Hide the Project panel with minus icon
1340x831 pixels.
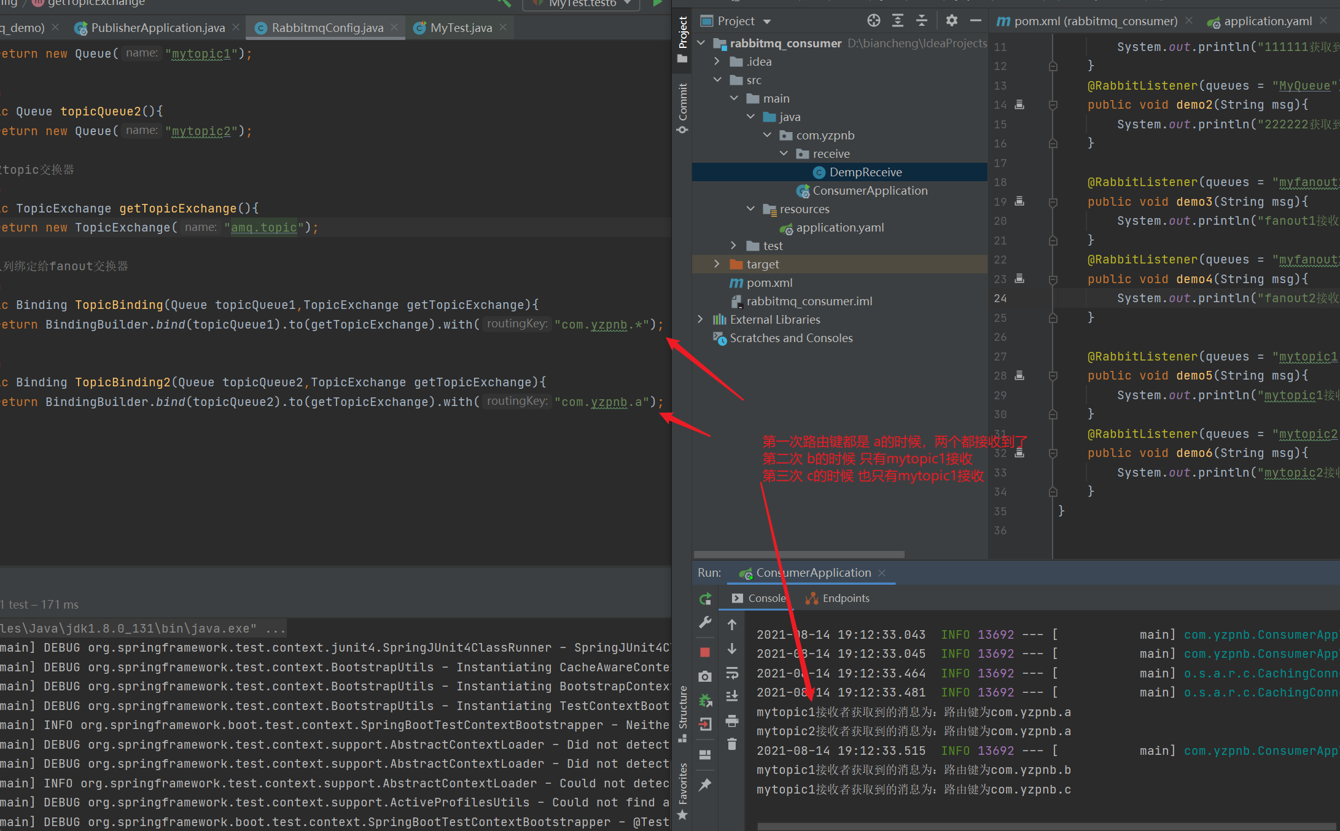(976, 21)
